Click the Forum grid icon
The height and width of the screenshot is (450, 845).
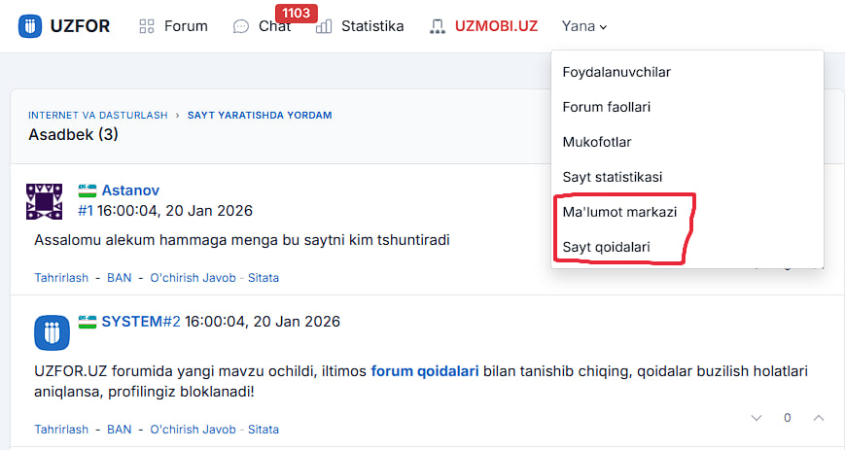(147, 26)
